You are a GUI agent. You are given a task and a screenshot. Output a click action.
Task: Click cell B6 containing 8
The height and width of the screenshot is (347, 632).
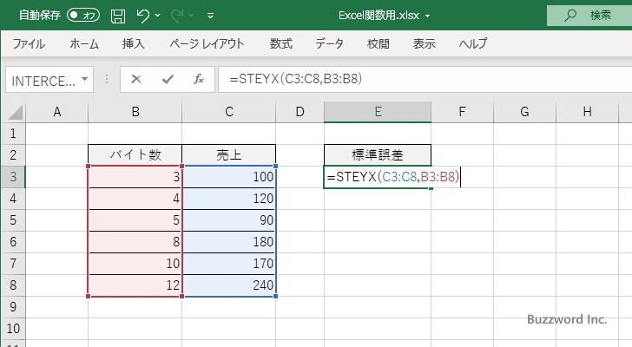tap(135, 242)
